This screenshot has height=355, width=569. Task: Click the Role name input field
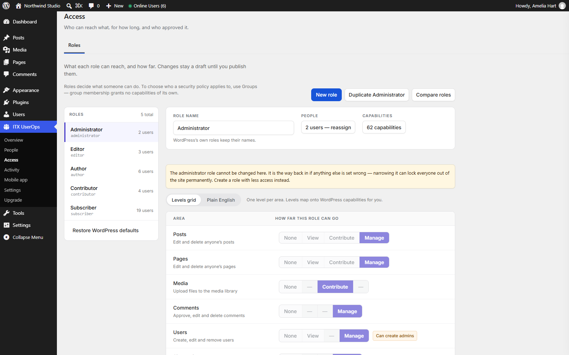tap(234, 128)
